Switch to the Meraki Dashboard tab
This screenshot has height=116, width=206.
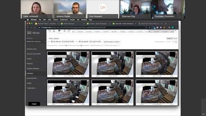pos(72,24)
